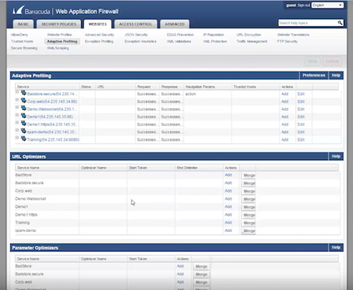Click the Preferences button in Adaptive Profiling
The width and height of the screenshot is (353, 290).
[314, 75]
